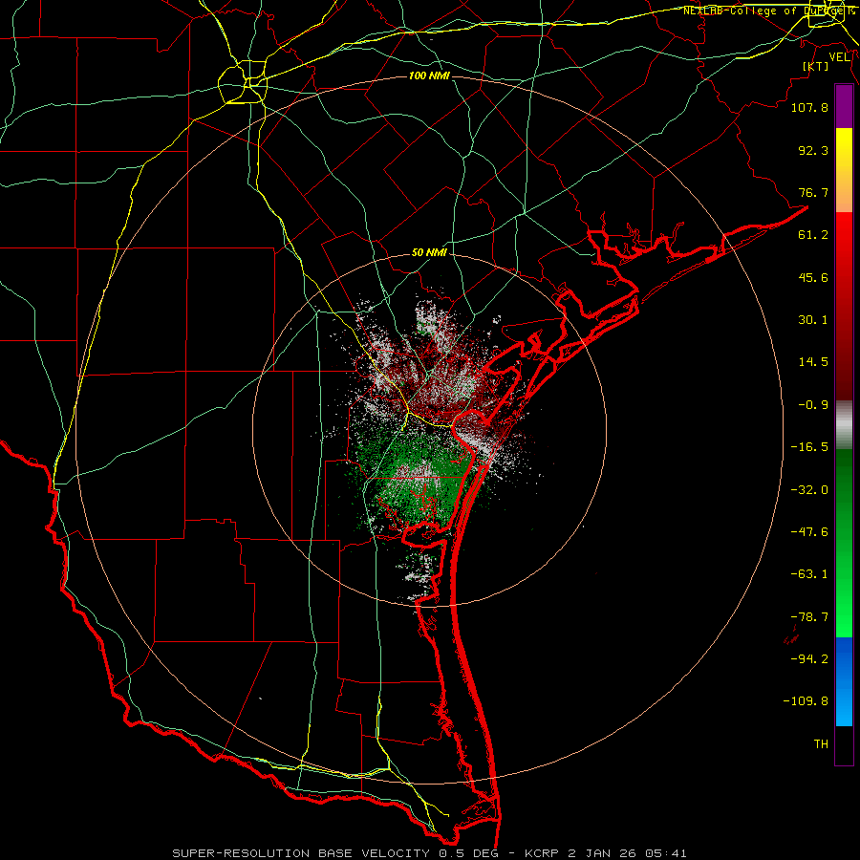Click the -94.2 legend value
Image resolution: width=860 pixels, height=860 pixels.
(809, 659)
